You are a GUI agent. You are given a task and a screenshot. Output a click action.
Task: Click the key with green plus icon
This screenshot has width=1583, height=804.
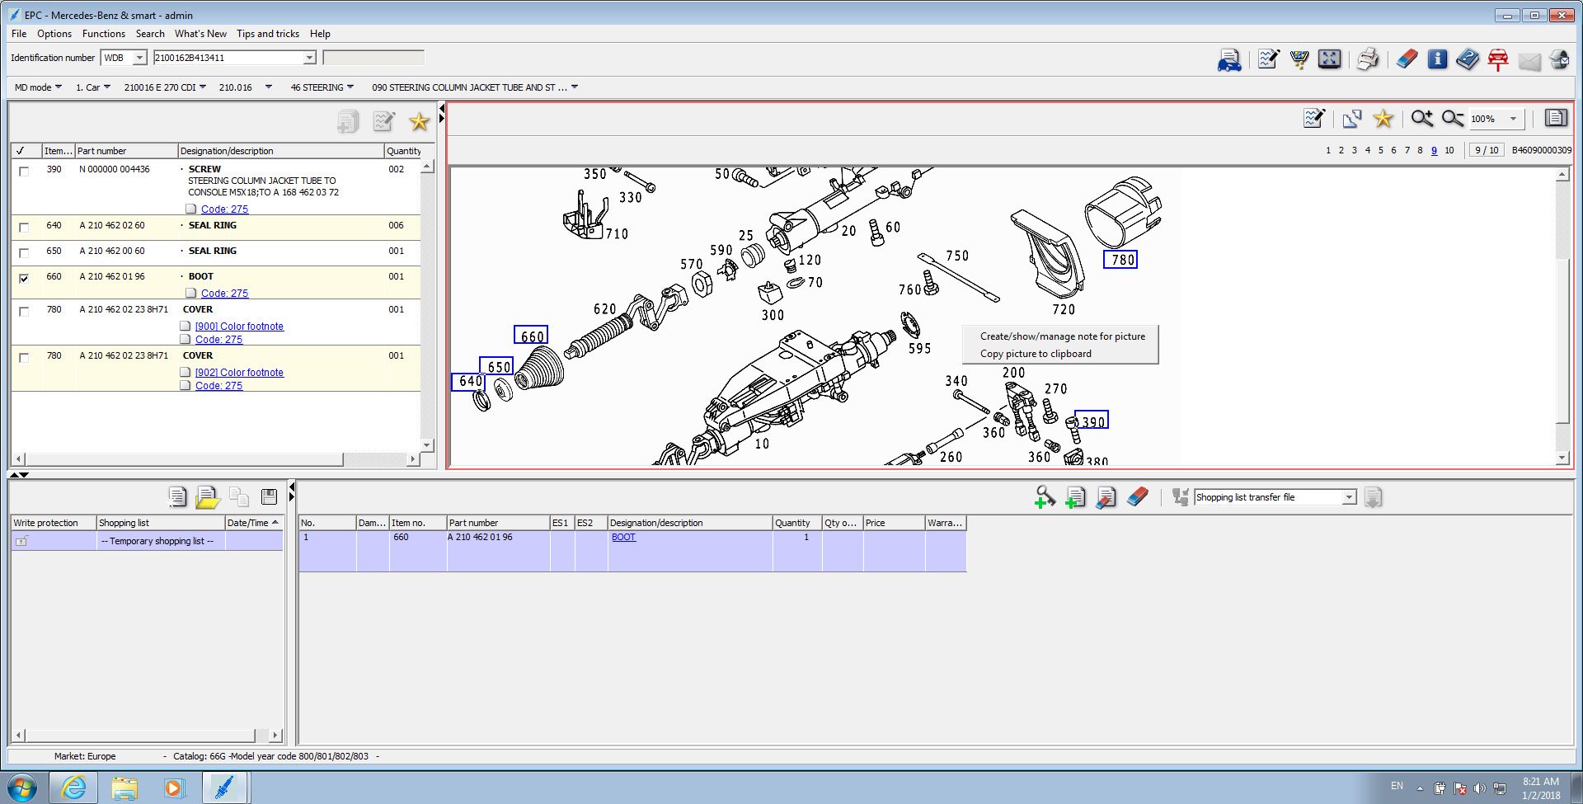tap(1045, 497)
